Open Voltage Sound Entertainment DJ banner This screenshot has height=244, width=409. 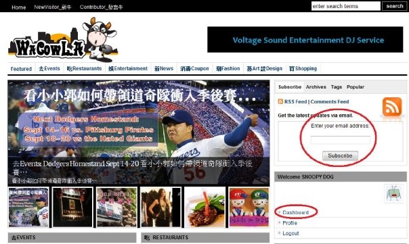pos(305,40)
